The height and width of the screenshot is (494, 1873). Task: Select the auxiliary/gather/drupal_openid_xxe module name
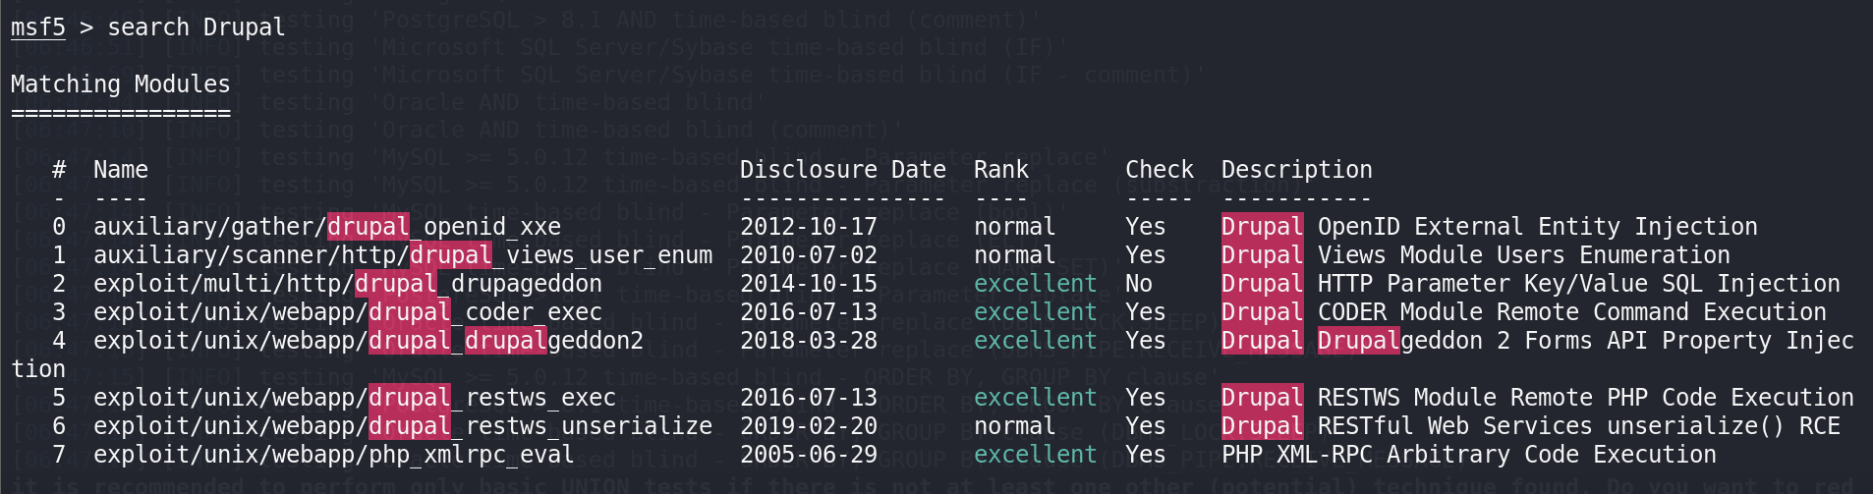pos(327,227)
